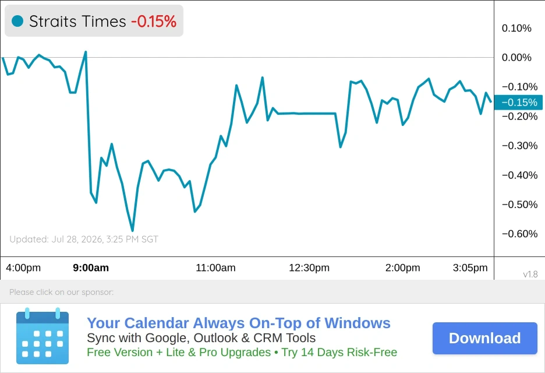
Task: Select the -0.15% current value tag
Action: (x=518, y=103)
